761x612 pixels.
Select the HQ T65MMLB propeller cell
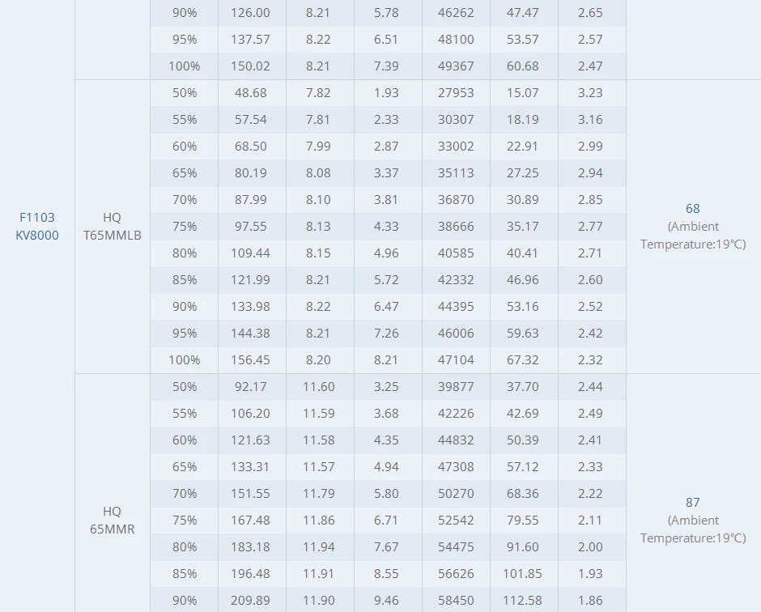pyautogui.click(x=112, y=226)
